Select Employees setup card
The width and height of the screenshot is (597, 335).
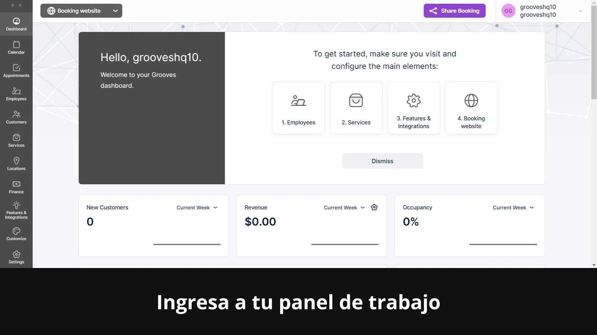(x=298, y=108)
